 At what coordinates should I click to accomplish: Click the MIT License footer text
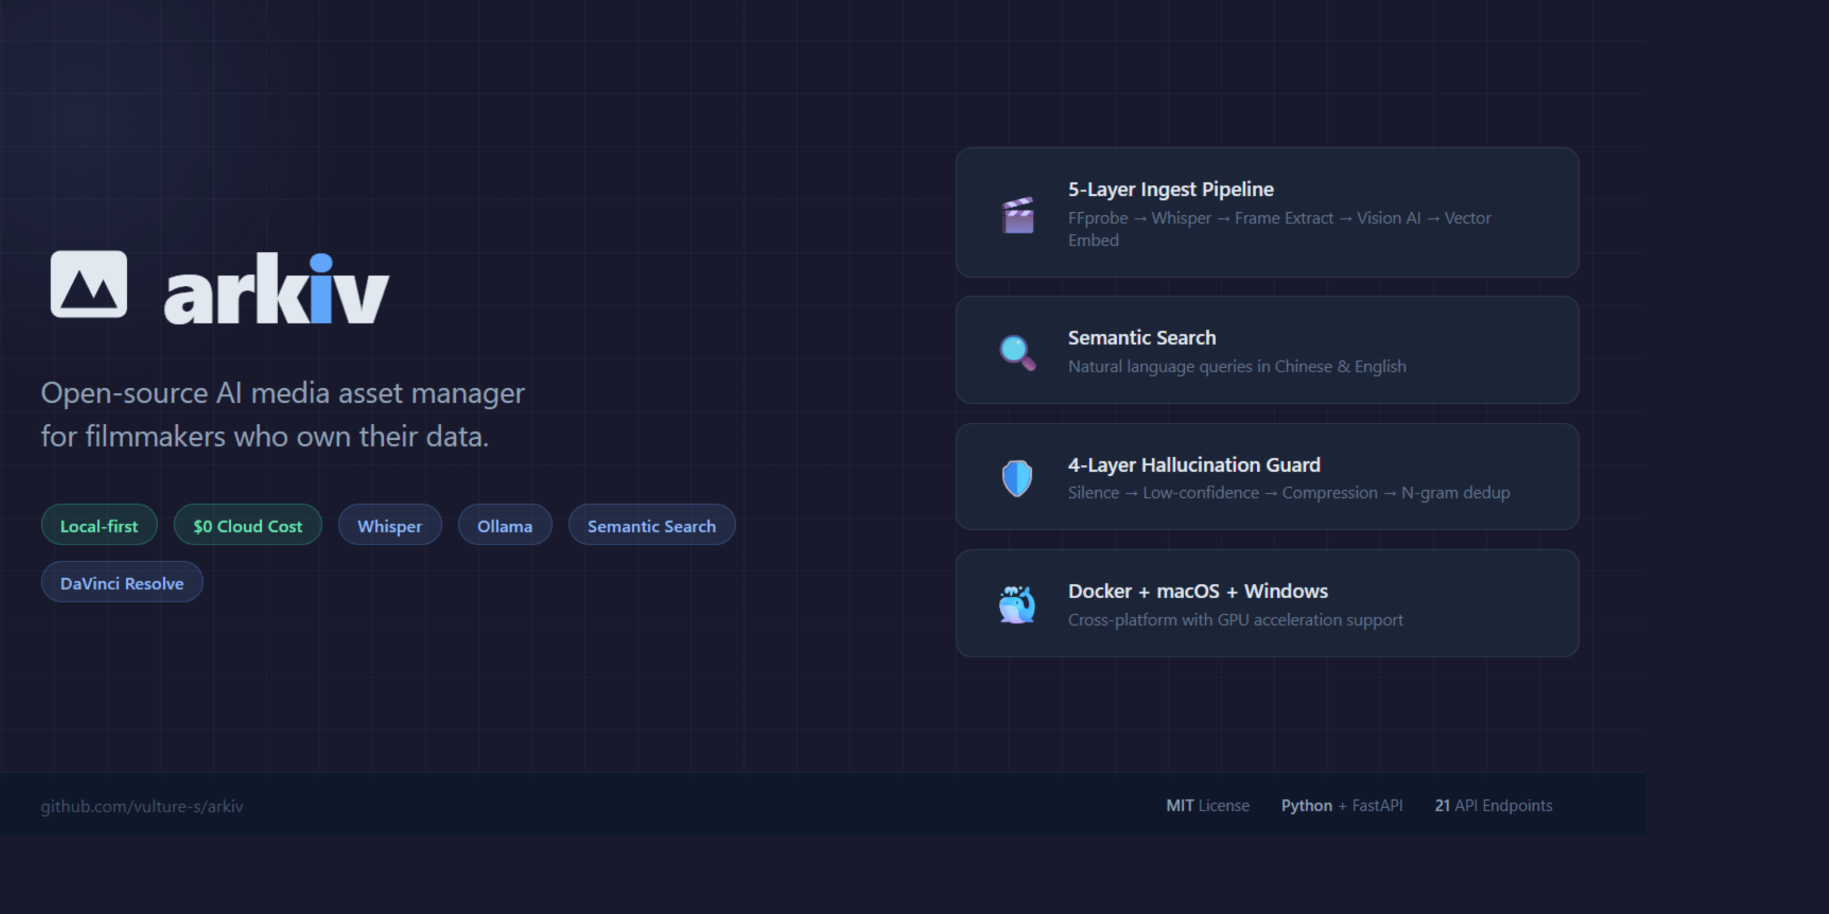tap(1208, 806)
